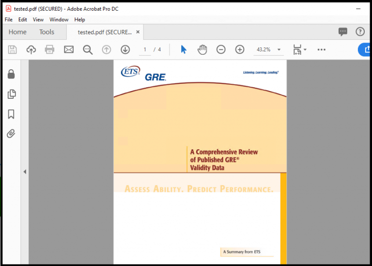Click the blue Share button
The width and height of the screenshot is (372, 266).
click(x=364, y=49)
